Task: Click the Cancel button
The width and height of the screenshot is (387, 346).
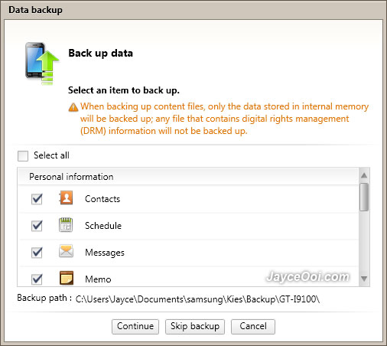Action: tap(253, 326)
